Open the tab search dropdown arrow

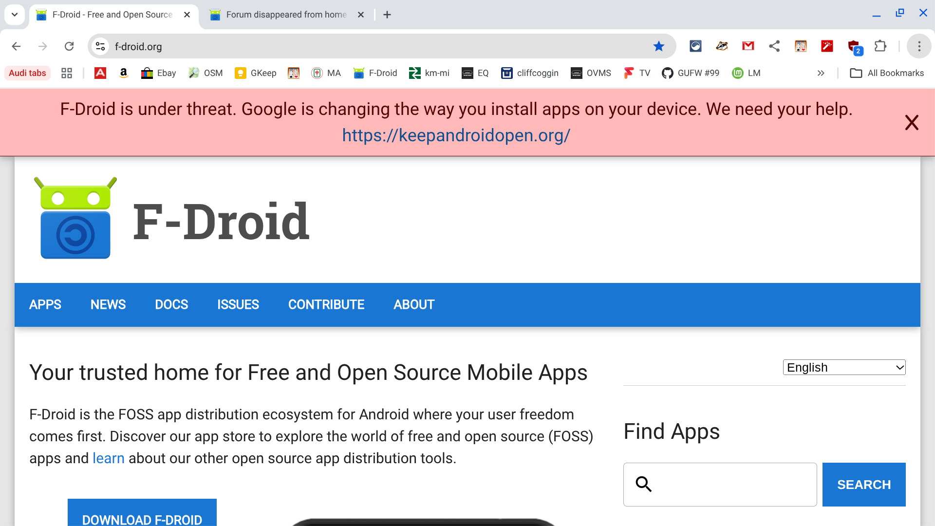point(15,15)
